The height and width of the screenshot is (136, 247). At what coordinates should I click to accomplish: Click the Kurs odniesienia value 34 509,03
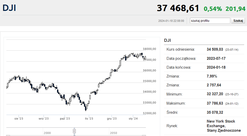coord(215,49)
